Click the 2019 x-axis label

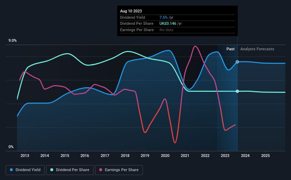[145, 156]
